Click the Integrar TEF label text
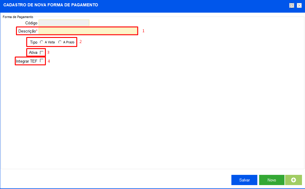 (x=27, y=61)
